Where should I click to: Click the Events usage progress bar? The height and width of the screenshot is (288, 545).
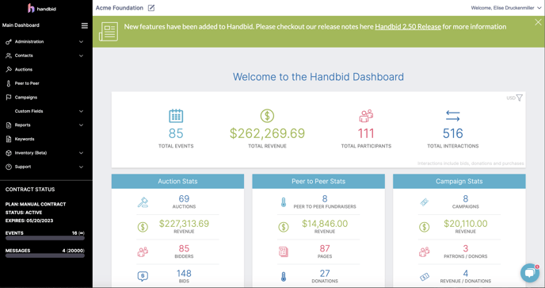coord(45,239)
